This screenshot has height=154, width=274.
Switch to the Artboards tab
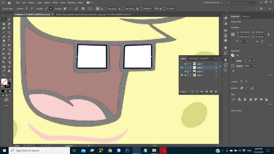coord(204,59)
